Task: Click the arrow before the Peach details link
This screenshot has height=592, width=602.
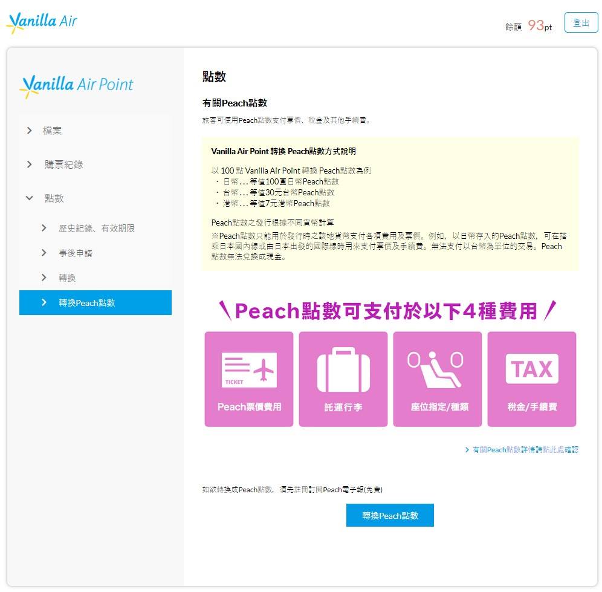Action: pyautogui.click(x=467, y=450)
